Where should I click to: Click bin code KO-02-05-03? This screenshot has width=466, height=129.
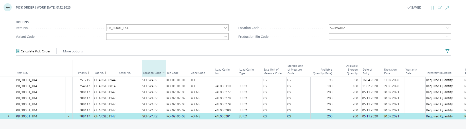176,116
